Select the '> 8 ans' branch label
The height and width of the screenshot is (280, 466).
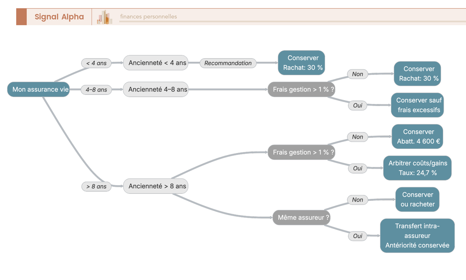(96, 186)
